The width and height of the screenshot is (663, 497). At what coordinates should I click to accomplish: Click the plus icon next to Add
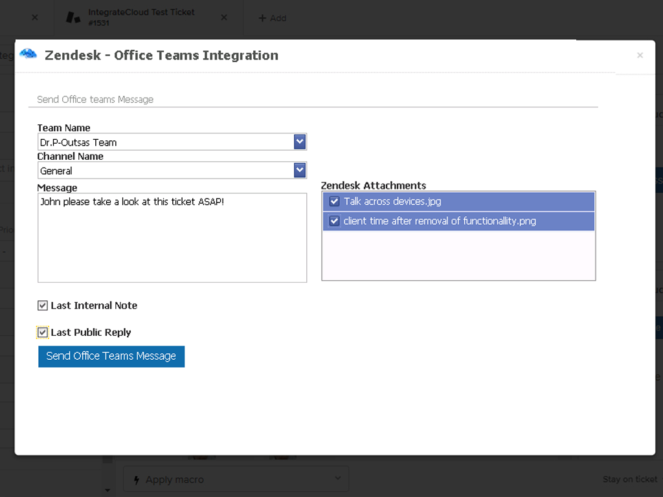coord(262,17)
